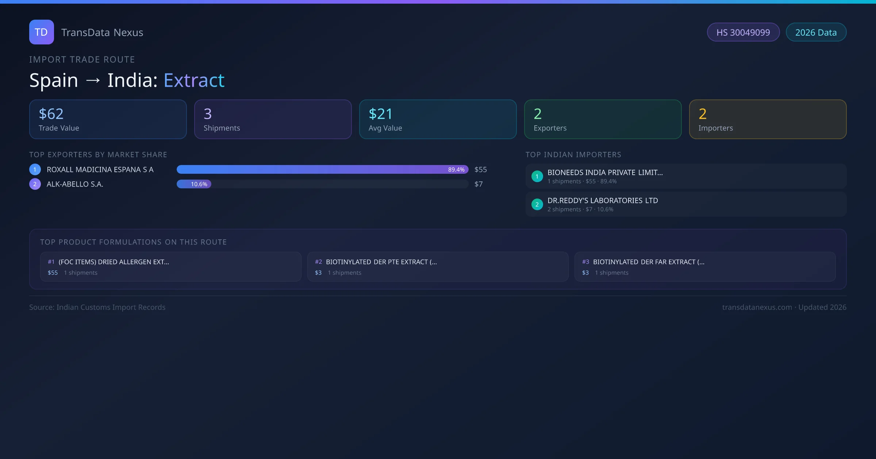876x459 pixels.
Task: Click the 2026 Data badge
Action: (x=816, y=32)
